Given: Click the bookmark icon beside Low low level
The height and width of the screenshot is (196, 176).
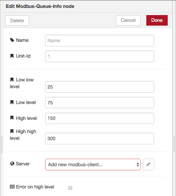Looking at the screenshot, I should click(12, 80).
